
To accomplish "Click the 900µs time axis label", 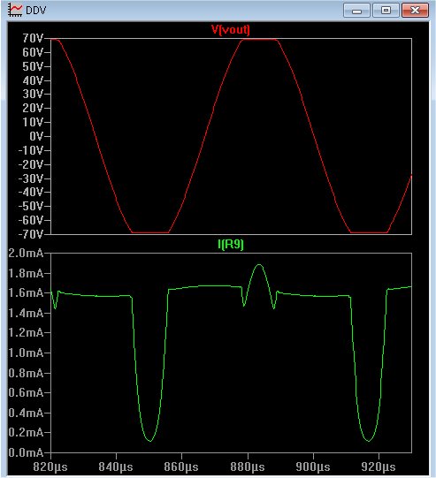I will click(x=313, y=467).
